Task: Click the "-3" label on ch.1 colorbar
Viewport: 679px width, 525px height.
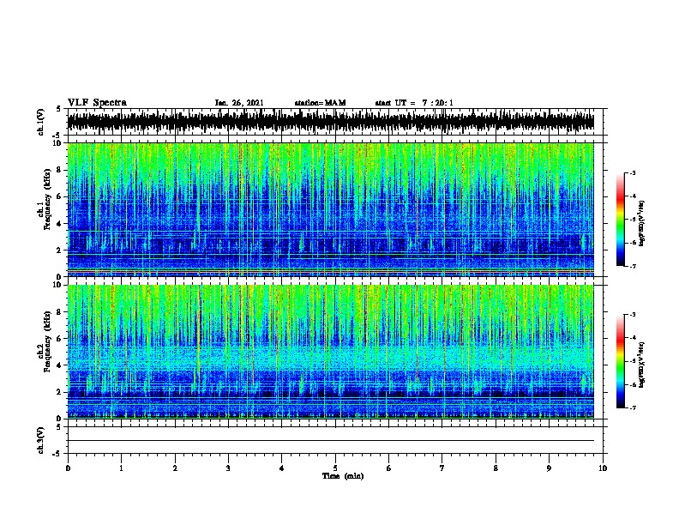Action: tap(632, 172)
